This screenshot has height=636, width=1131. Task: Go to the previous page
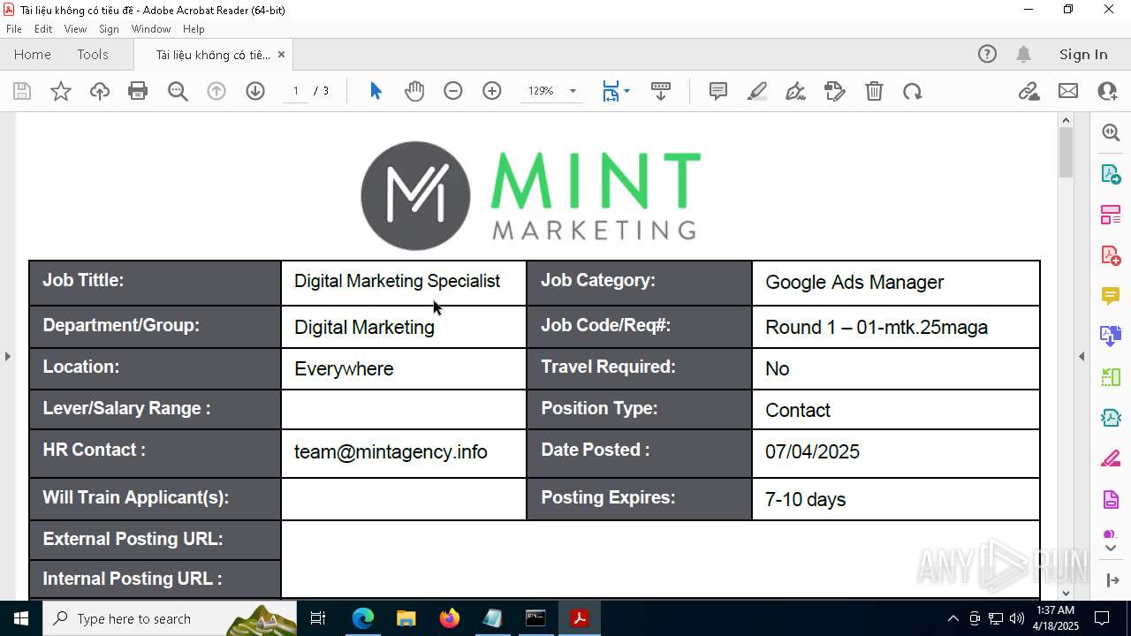pyautogui.click(x=216, y=91)
